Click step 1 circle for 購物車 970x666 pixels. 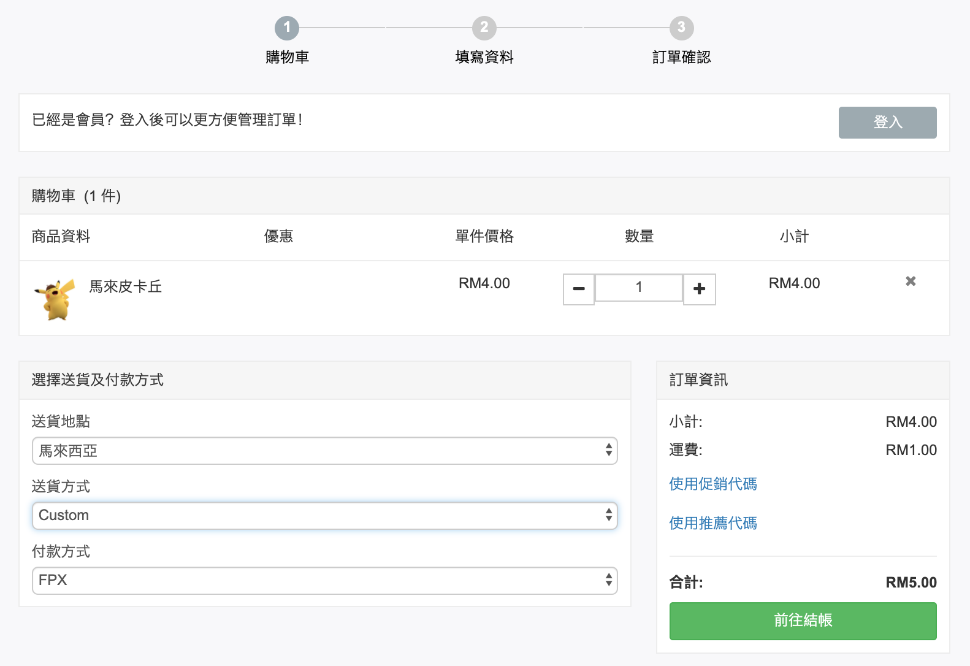[287, 28]
